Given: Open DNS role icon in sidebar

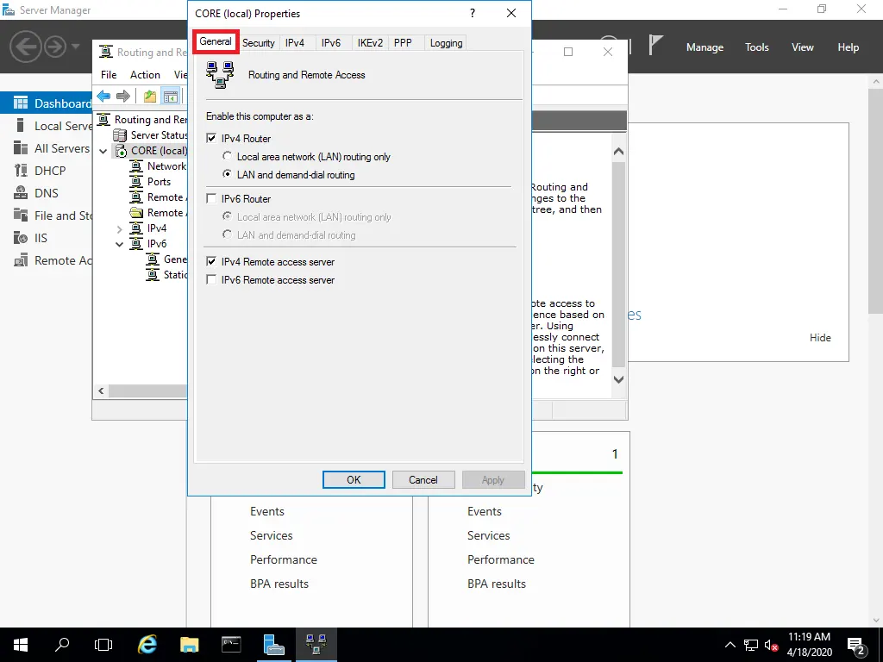Looking at the screenshot, I should [21, 193].
